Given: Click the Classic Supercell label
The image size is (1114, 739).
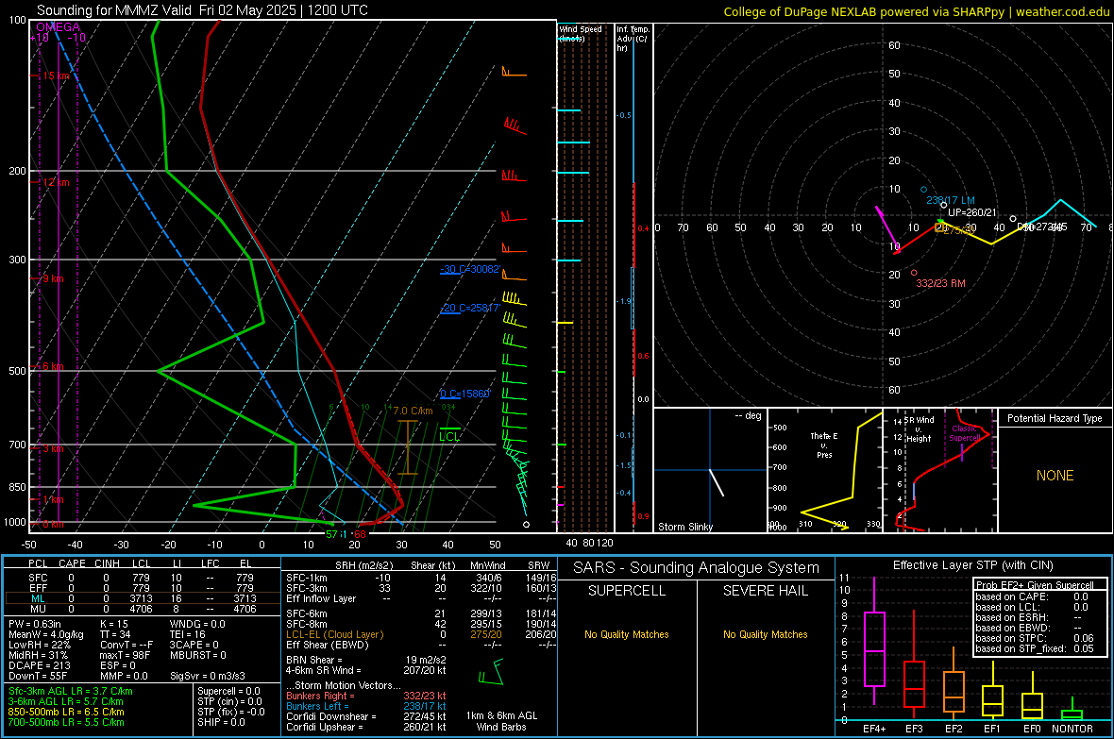Looking at the screenshot, I should click(965, 433).
